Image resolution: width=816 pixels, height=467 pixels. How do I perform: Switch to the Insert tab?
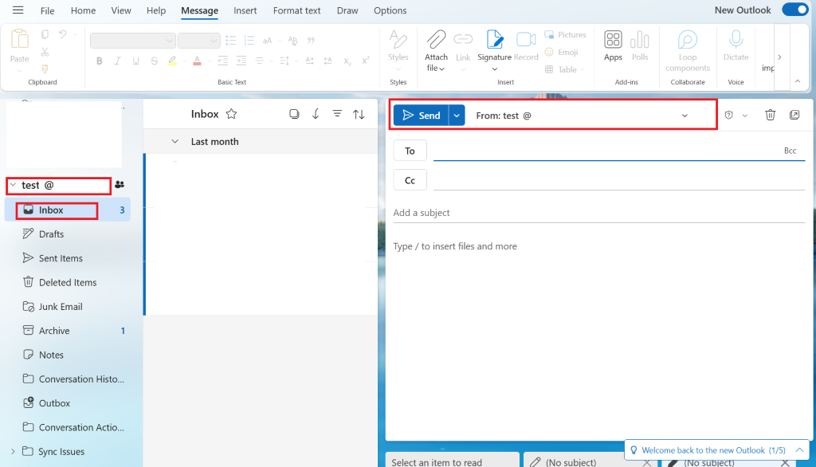pos(245,10)
